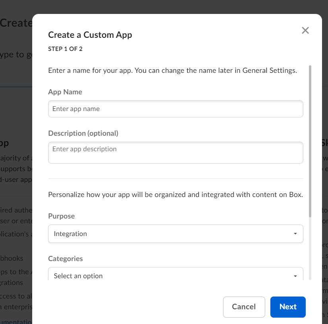
Task: Click the 'Categories' field label
Action: [x=66, y=259]
